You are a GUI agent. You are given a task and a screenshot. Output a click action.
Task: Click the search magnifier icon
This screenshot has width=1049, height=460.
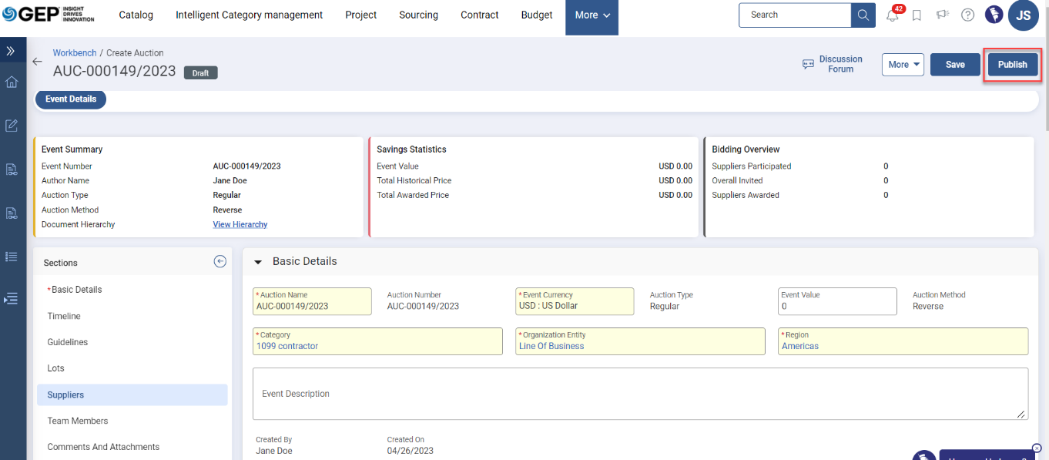coord(863,15)
